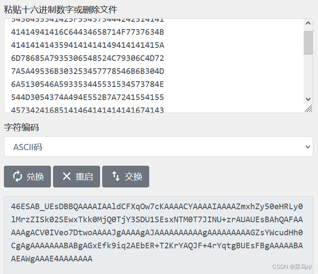
Task: Click the dropdown chevron of character encoding
Action: tap(308, 147)
